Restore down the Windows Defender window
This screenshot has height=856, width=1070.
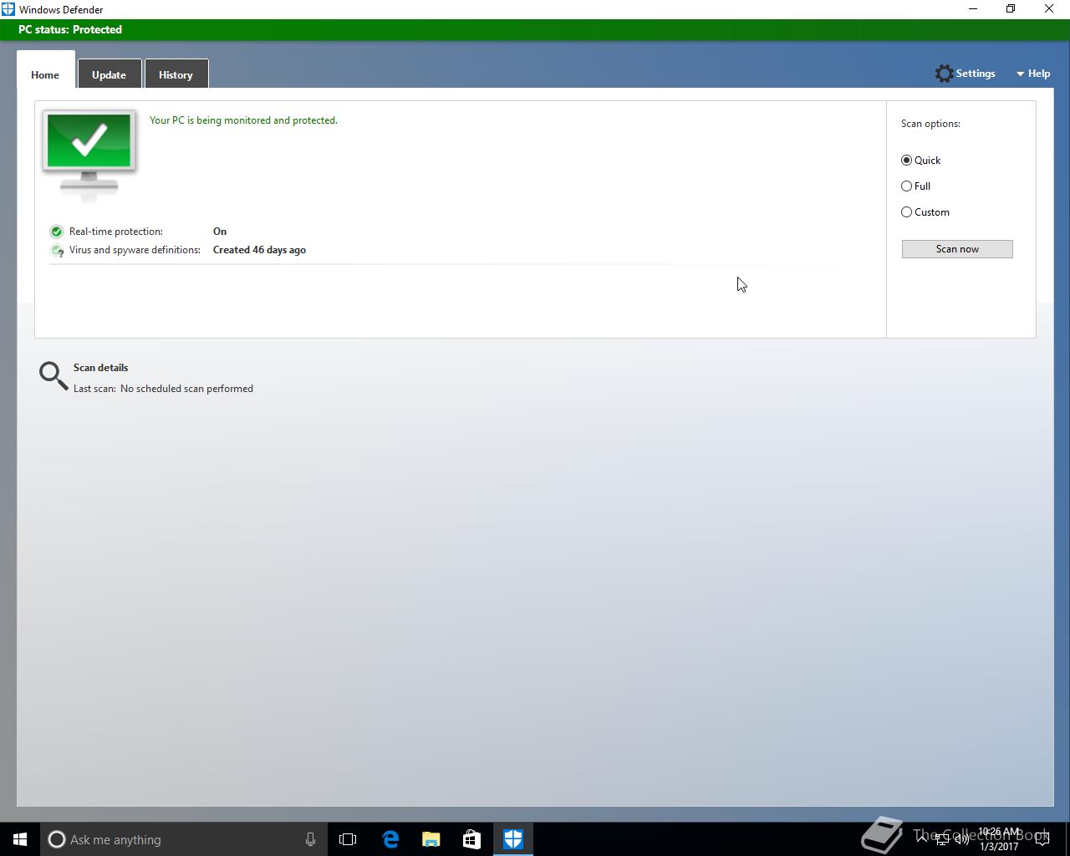coord(1011,9)
